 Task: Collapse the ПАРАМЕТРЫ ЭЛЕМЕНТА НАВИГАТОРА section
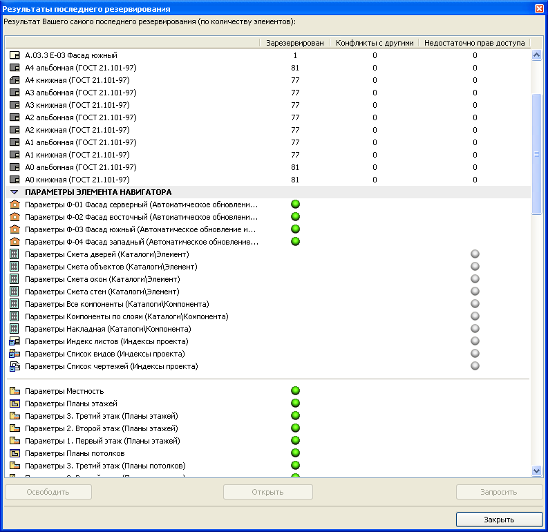pos(14,192)
